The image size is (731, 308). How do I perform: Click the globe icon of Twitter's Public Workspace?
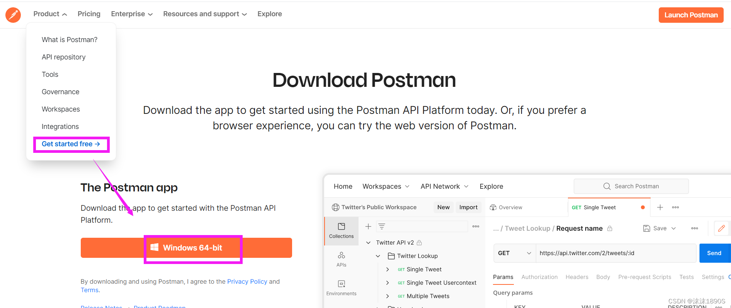coord(336,207)
